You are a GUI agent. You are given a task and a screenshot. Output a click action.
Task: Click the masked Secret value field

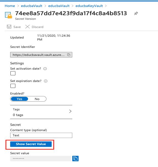[x=41, y=158]
